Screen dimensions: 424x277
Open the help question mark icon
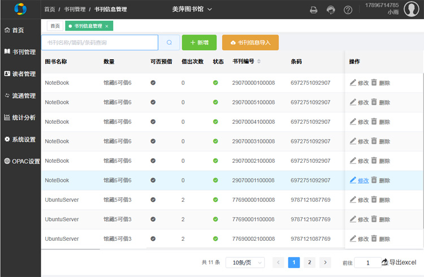point(348,10)
